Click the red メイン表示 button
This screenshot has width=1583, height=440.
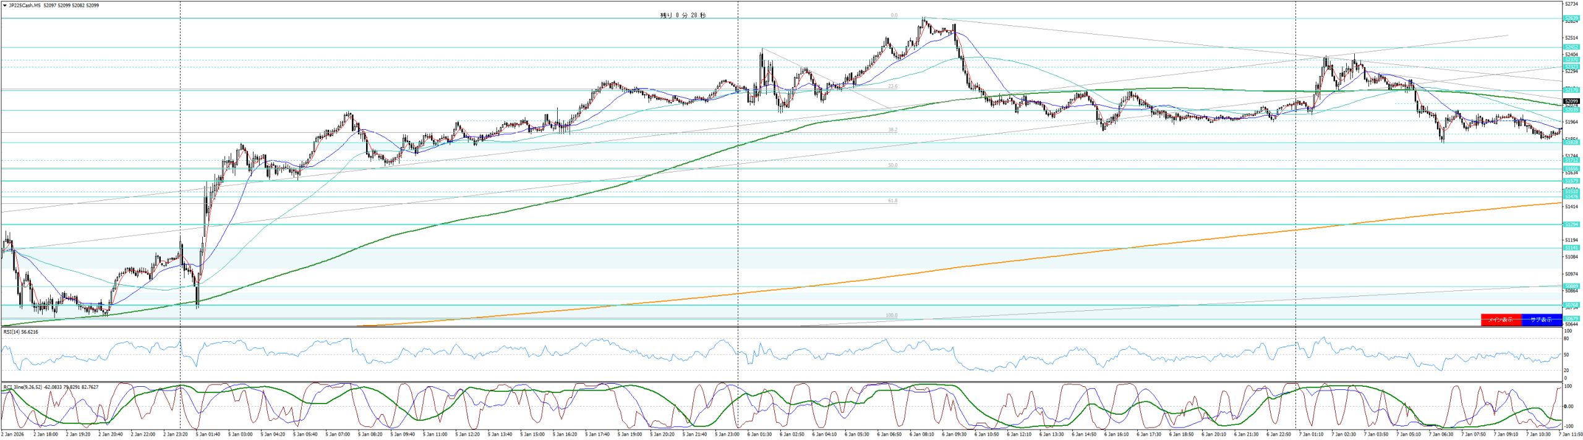point(1501,319)
